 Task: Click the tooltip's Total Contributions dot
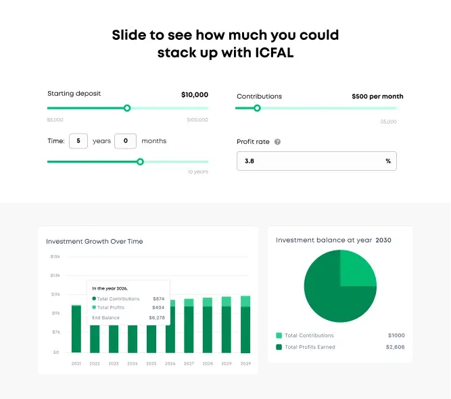coord(94,298)
